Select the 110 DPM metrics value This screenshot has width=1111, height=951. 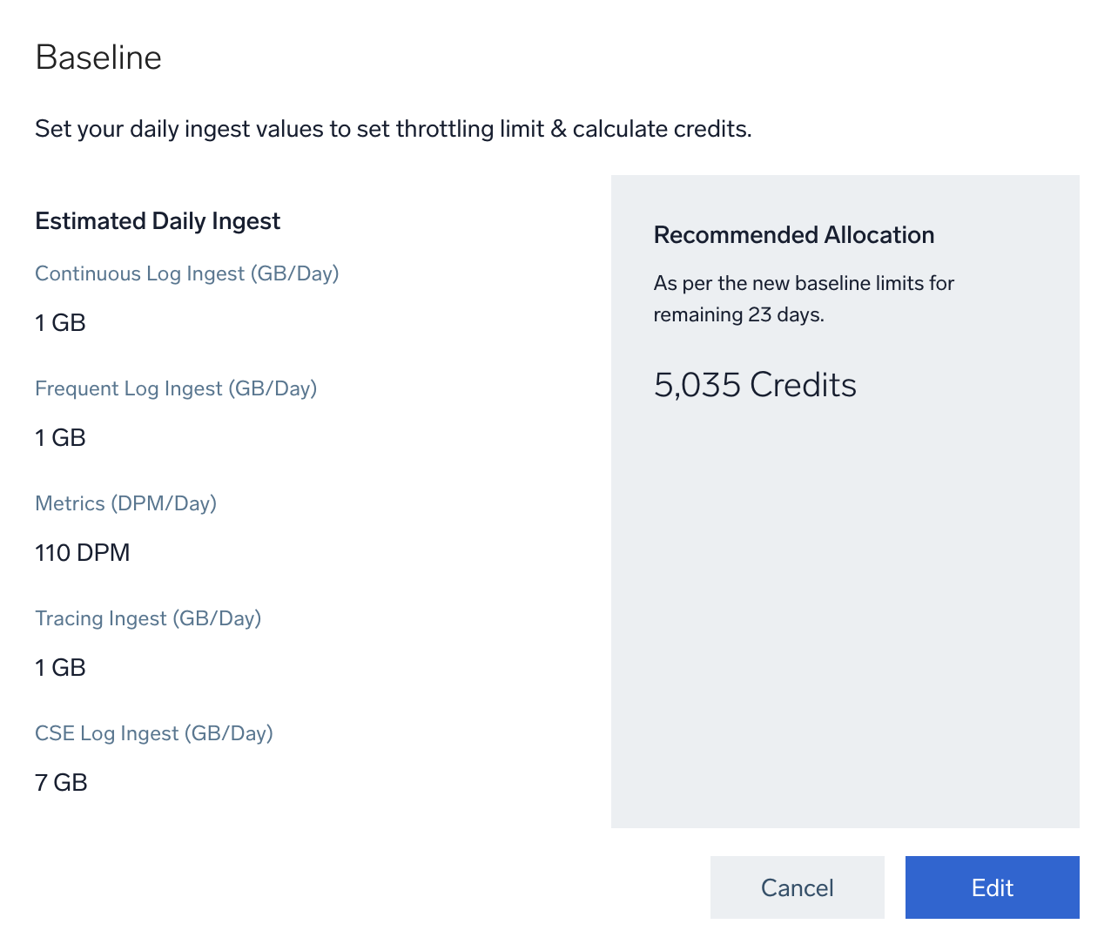[82, 553]
